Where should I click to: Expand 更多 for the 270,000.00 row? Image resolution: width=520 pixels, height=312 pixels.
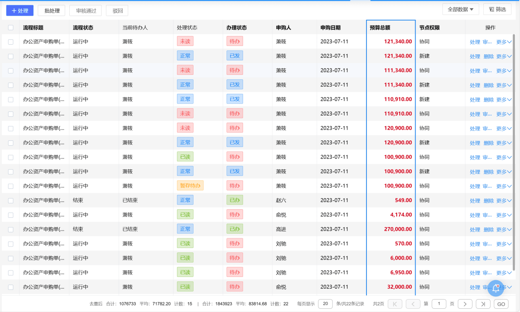tap(504, 229)
